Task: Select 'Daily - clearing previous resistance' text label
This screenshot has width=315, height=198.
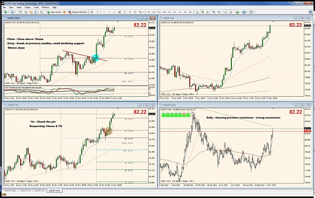Action: [243, 118]
